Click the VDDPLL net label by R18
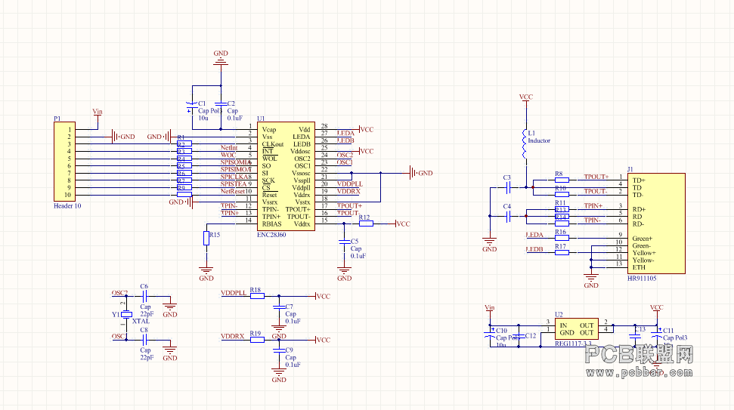Screen dimensions: 734x410 click(x=234, y=293)
